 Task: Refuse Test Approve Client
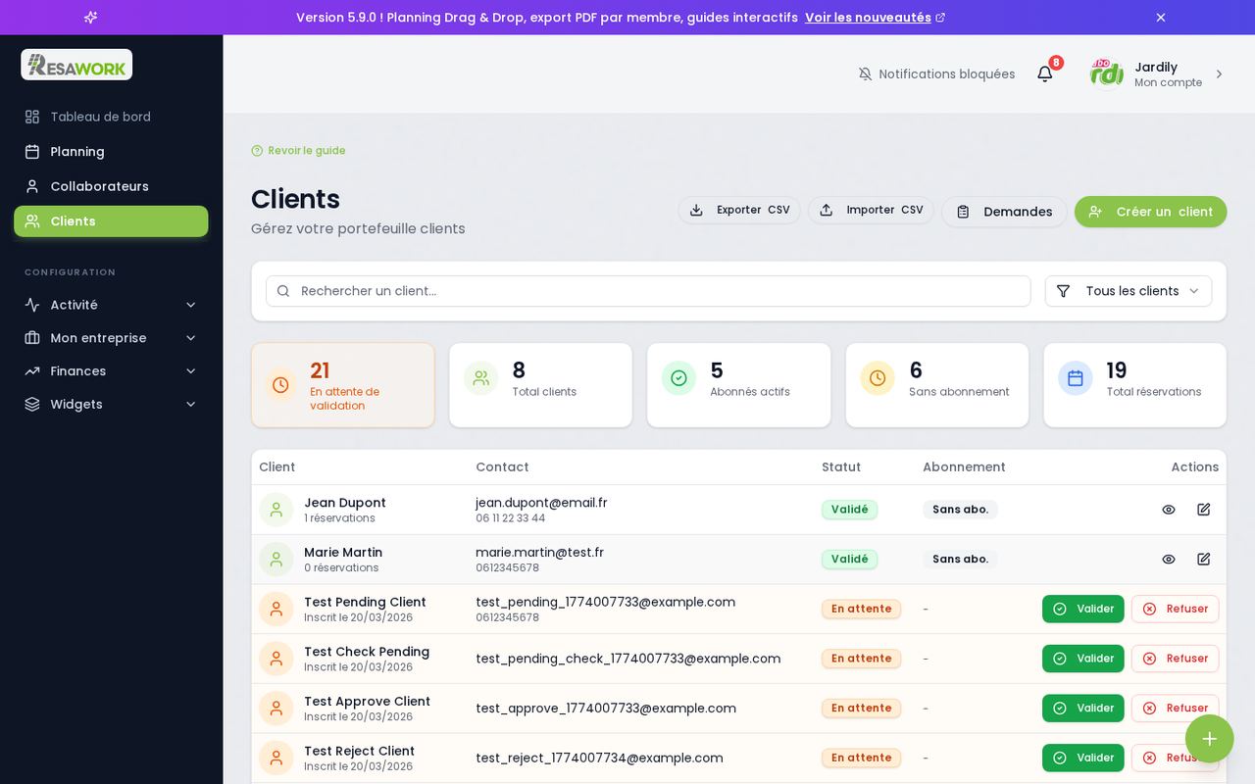tap(1175, 709)
